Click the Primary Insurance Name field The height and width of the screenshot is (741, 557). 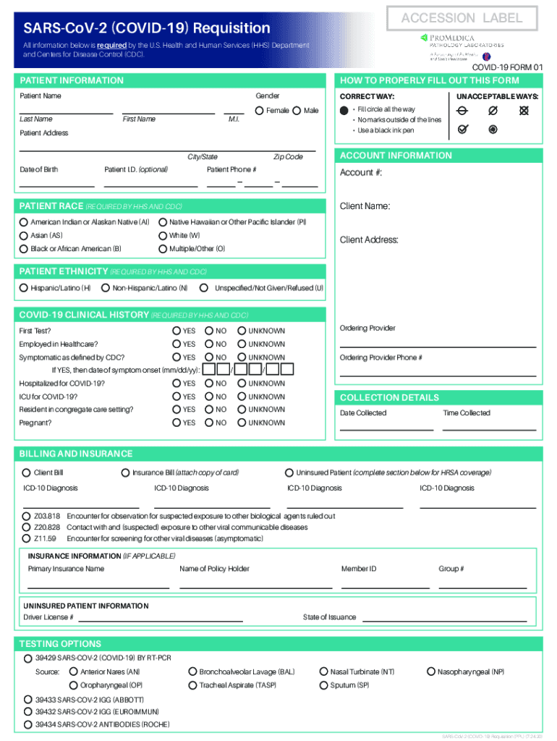tap(98, 583)
